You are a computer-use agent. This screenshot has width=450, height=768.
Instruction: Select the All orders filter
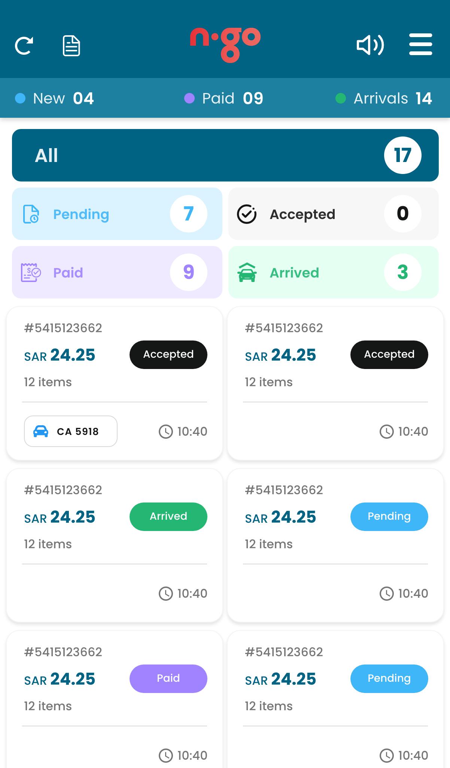coord(225,155)
